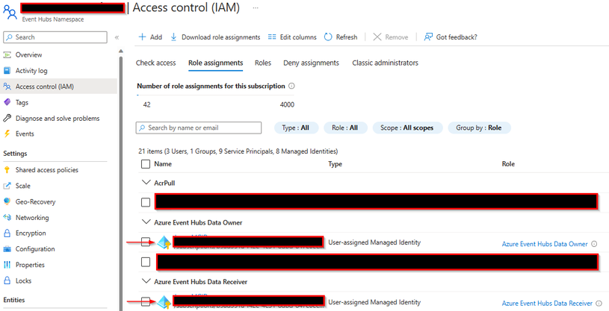The image size is (609, 311).
Task: Click the Configuration briefcase icon
Action: (7, 249)
